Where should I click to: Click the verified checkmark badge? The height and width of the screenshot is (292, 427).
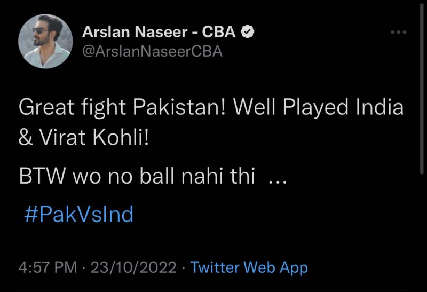[247, 33]
